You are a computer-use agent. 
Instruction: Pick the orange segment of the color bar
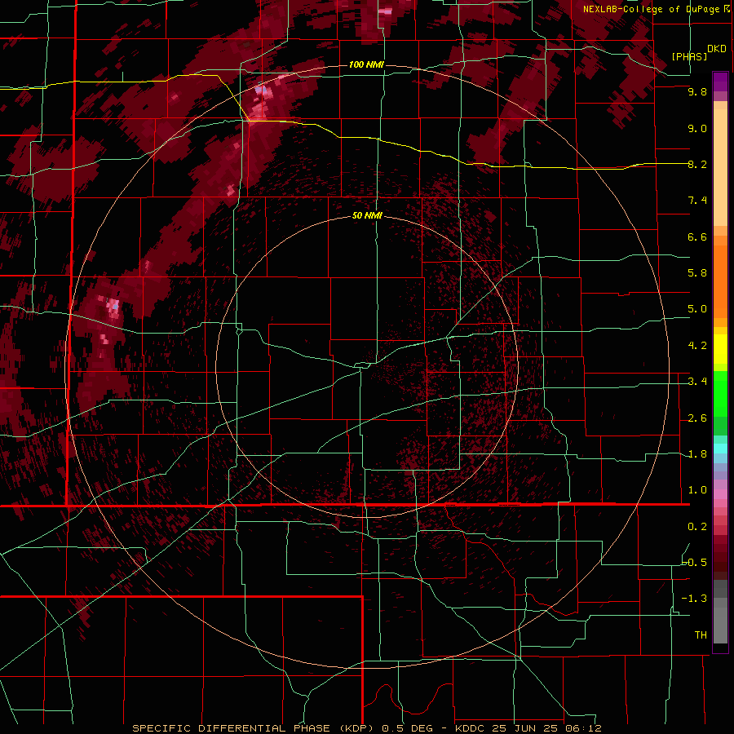pos(720,281)
